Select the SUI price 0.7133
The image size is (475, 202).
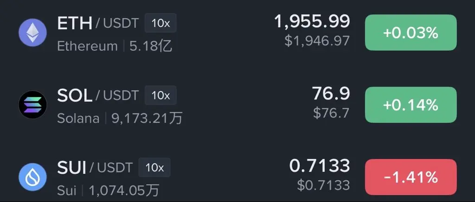tap(320, 166)
